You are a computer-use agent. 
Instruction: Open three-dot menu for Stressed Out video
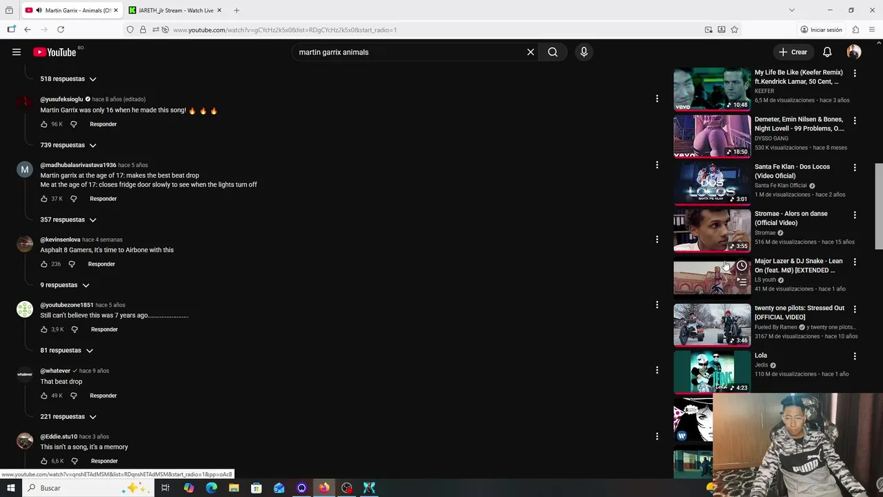[855, 309]
